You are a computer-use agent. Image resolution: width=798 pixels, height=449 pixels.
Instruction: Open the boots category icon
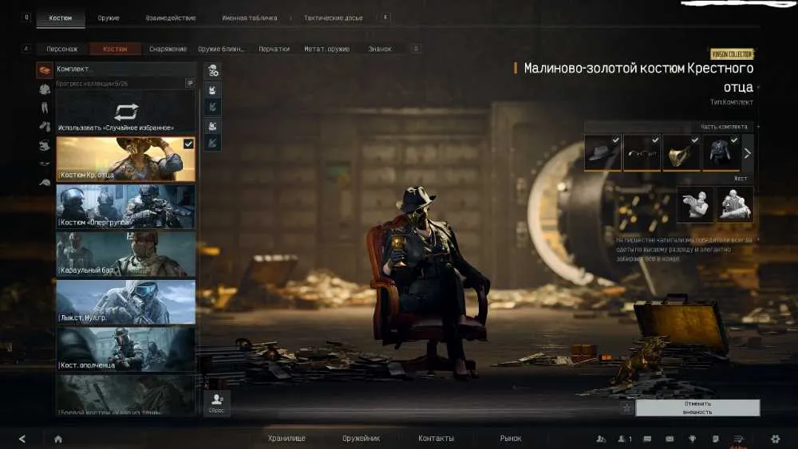tap(44, 126)
